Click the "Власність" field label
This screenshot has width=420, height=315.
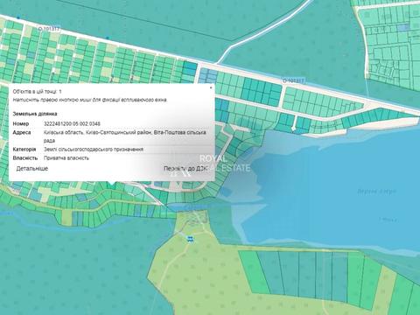pos(25,158)
